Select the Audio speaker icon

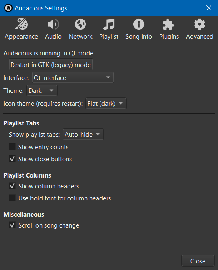point(53,24)
